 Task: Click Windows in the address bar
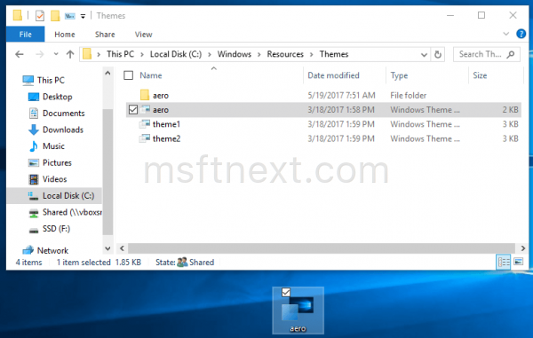point(235,54)
